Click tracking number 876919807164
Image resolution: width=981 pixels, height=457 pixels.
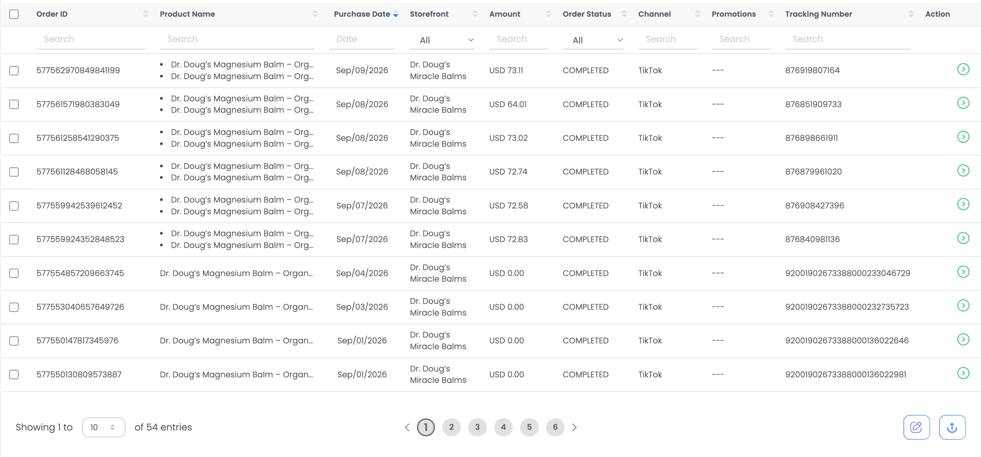click(812, 70)
